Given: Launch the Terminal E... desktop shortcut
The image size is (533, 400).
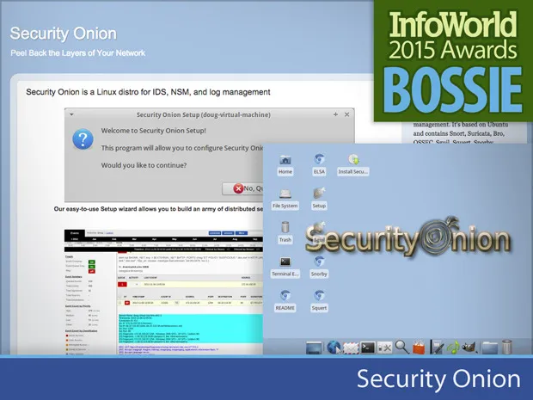Looking at the screenshot, I should pos(285,268).
